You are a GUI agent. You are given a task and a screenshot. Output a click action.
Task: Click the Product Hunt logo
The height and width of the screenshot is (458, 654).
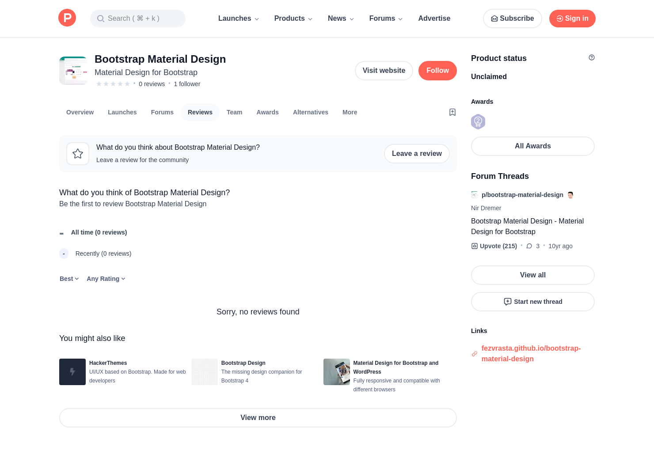tap(67, 18)
